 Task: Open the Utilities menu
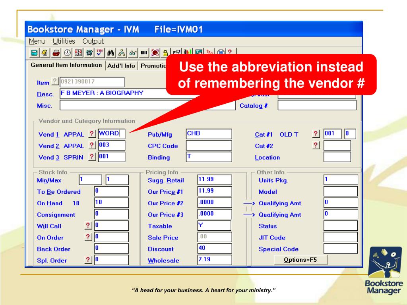click(64, 41)
